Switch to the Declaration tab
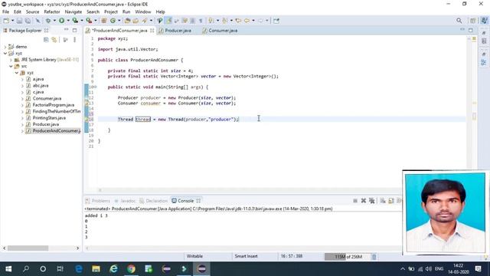Screen dimensions: 490x276 [153, 201]
